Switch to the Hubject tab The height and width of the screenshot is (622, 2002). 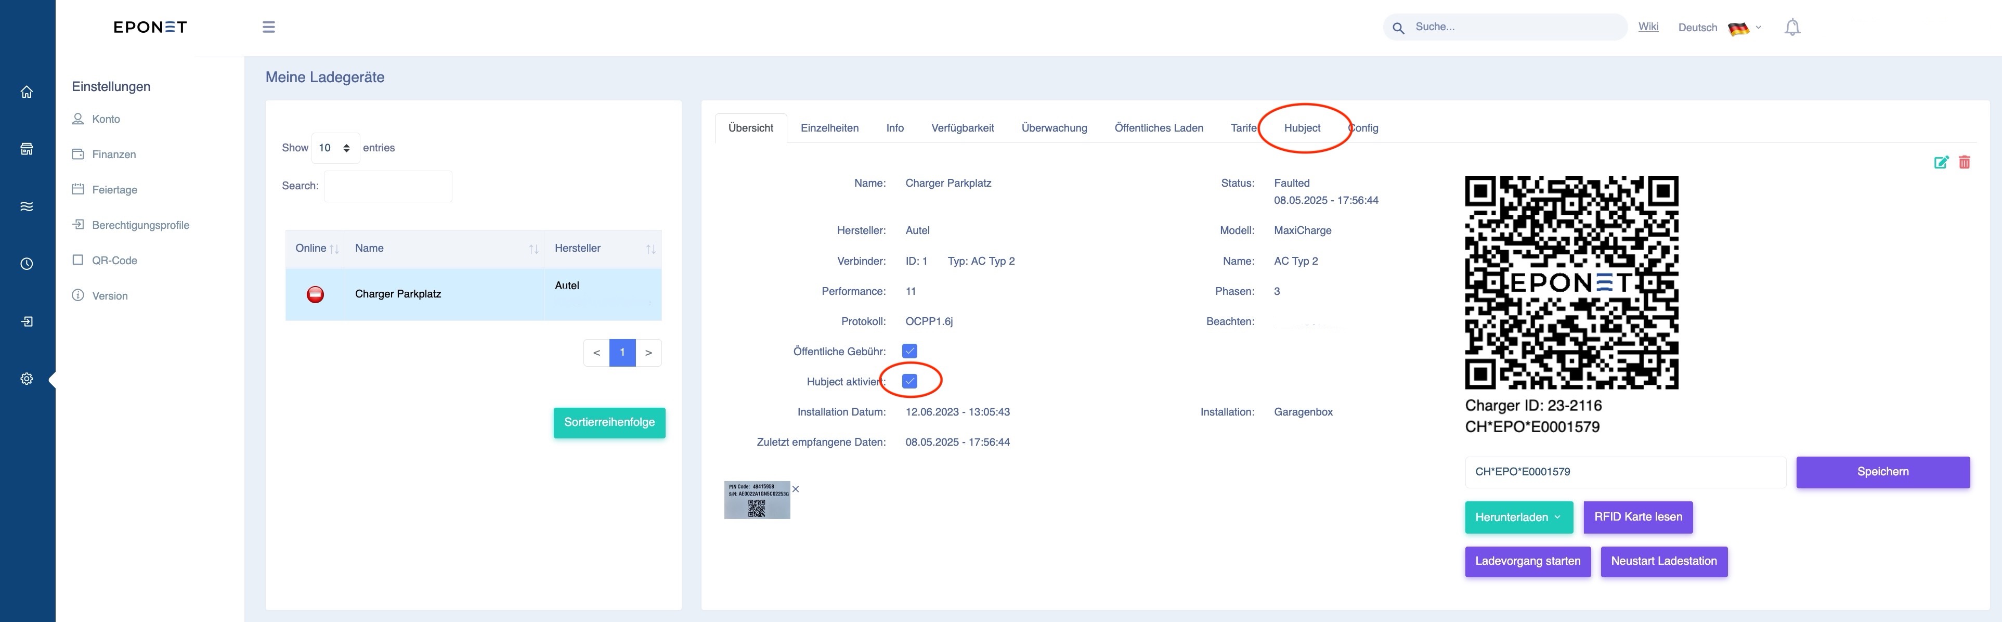click(x=1302, y=128)
